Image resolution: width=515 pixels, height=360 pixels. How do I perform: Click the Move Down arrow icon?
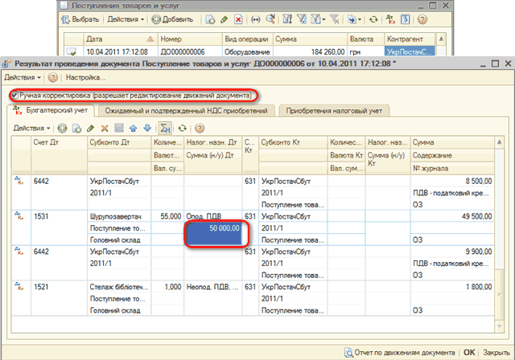pos(147,129)
